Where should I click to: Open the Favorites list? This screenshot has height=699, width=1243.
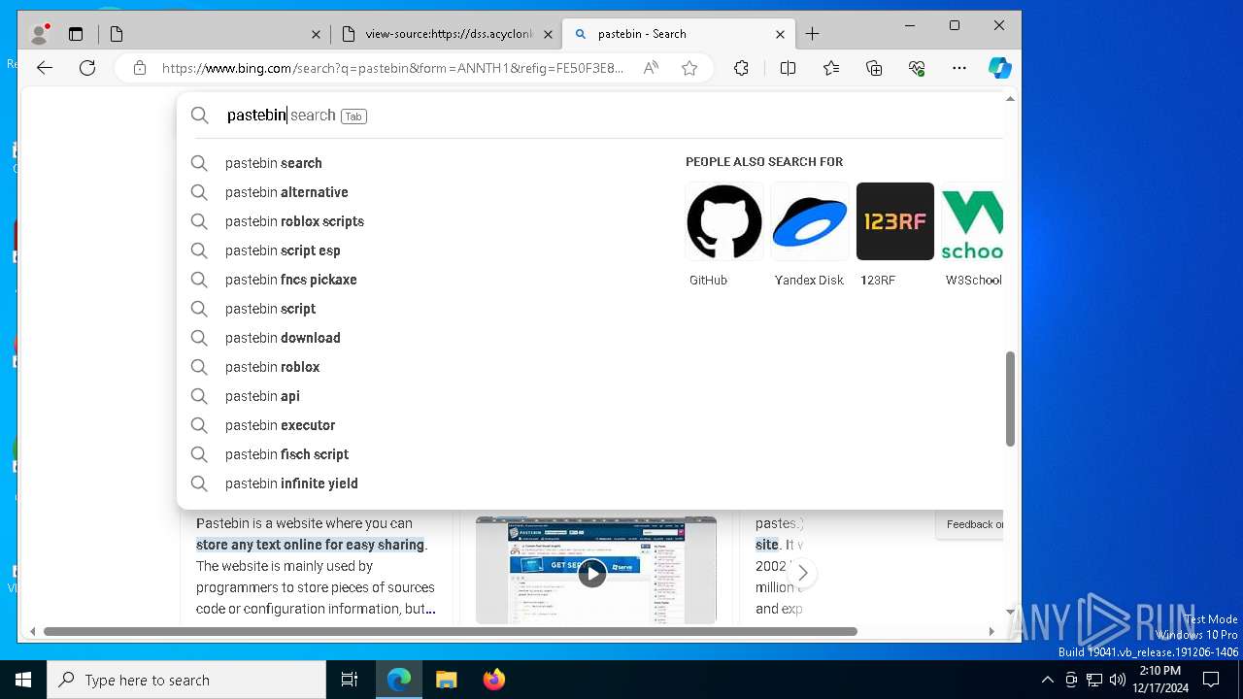[x=831, y=68]
